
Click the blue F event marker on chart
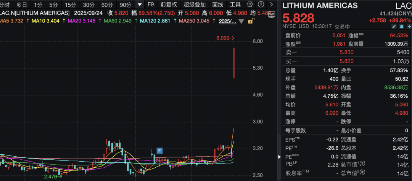click(159, 151)
